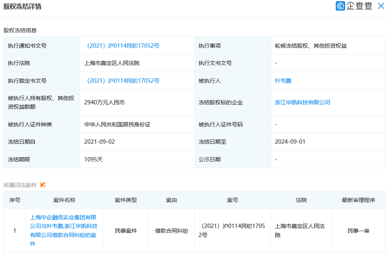This screenshot has height=263, width=387.
Task: Click the 执行通知书文号 label cell
Action: (x=42, y=46)
